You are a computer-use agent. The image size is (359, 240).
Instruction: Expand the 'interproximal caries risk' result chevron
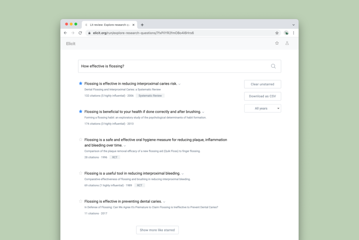point(179,84)
